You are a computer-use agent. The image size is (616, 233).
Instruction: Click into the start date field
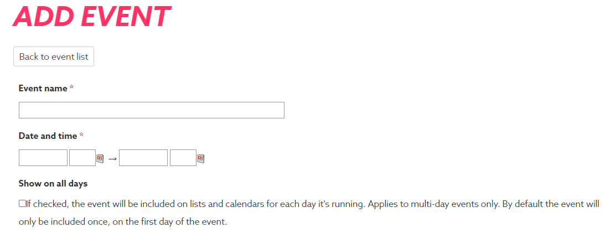tap(43, 158)
